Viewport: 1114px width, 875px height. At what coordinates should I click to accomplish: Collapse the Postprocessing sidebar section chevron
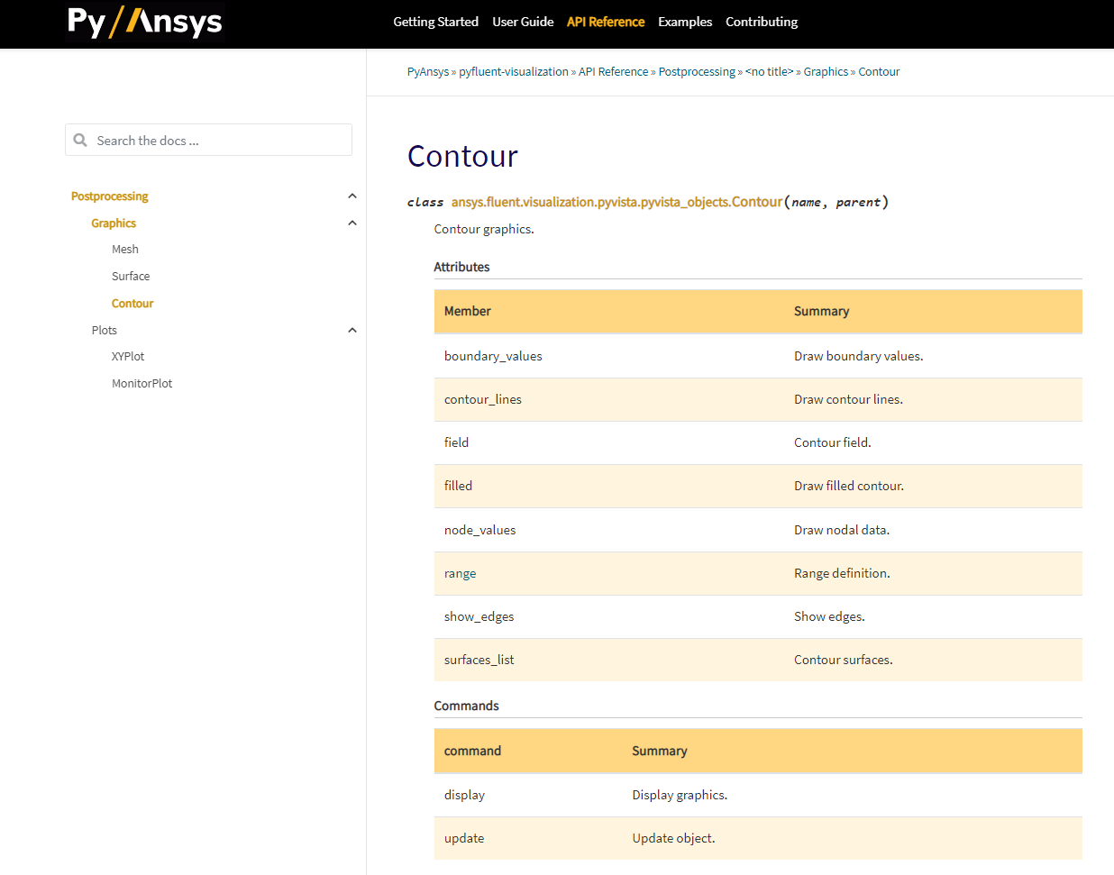pos(352,196)
